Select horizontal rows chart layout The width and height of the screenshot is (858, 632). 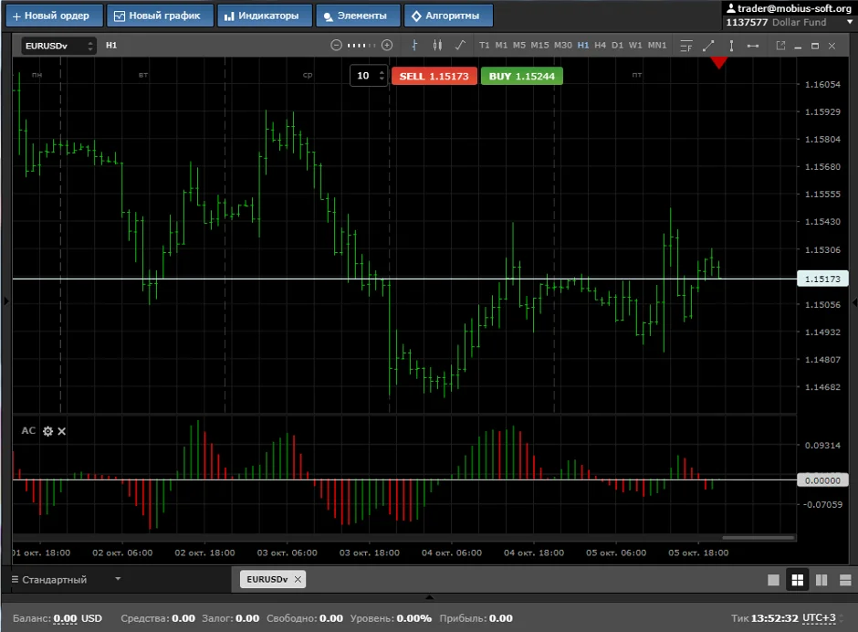[845, 580]
